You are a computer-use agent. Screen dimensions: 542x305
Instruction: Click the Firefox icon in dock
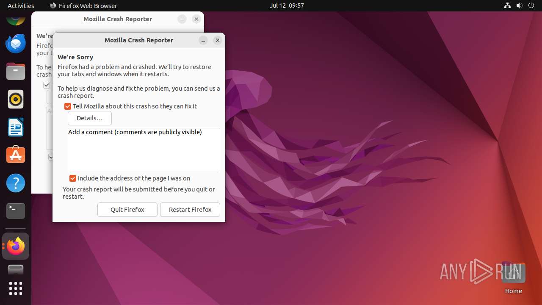click(16, 246)
